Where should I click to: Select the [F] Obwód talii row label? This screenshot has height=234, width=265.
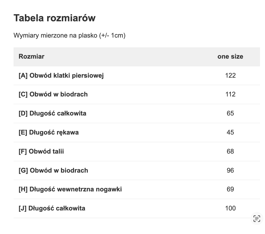pyautogui.click(x=41, y=151)
